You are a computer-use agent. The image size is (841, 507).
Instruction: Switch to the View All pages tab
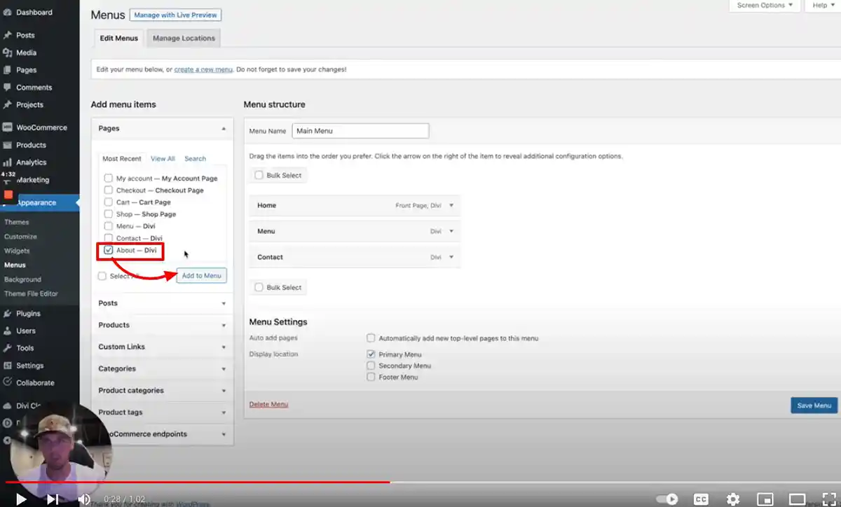click(x=163, y=159)
